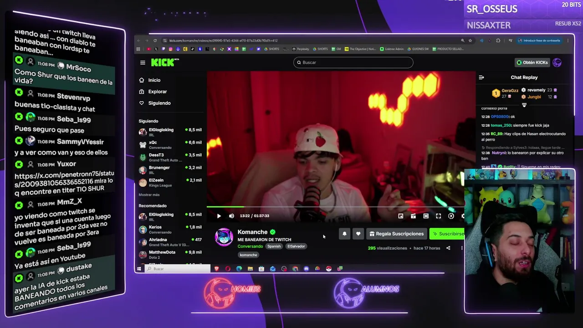
Task: Collapse the Chat Replay panel
Action: (x=481, y=77)
